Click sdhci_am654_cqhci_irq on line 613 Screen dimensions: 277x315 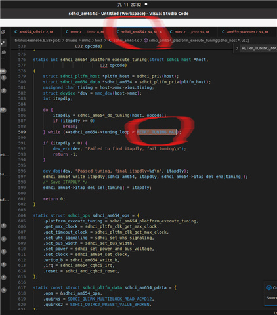(x=87, y=266)
